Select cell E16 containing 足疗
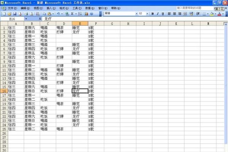 (80, 91)
